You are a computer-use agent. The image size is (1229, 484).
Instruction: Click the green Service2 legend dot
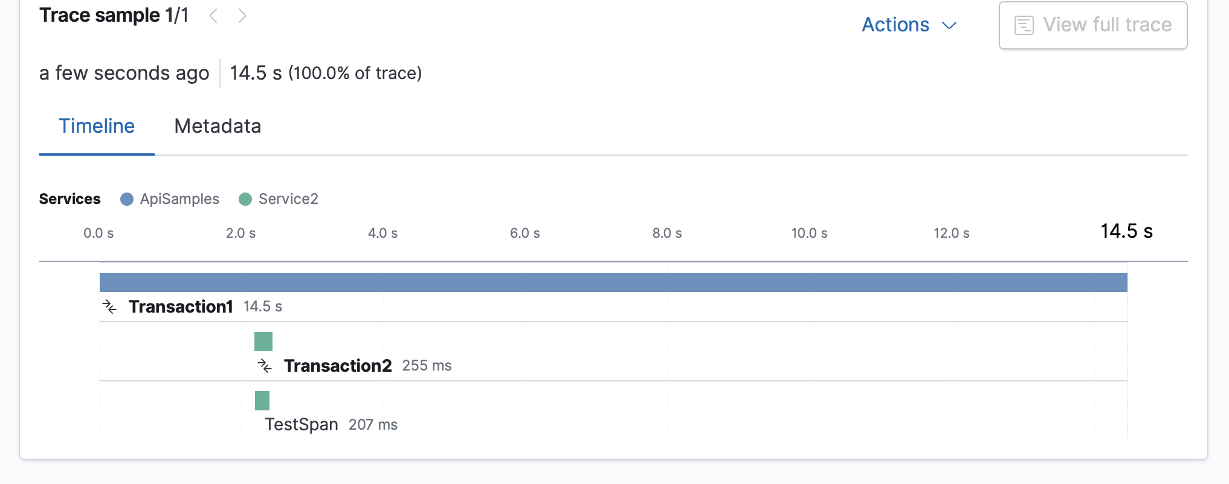pyautogui.click(x=245, y=199)
